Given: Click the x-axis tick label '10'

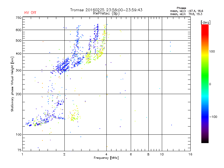Looking at the screenshot, I should (162, 154).
